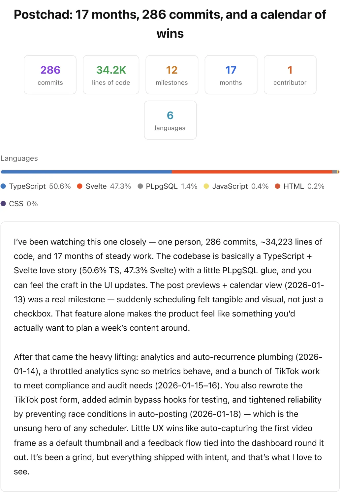Click the TypeScript 50.6% legend label

pos(40,186)
